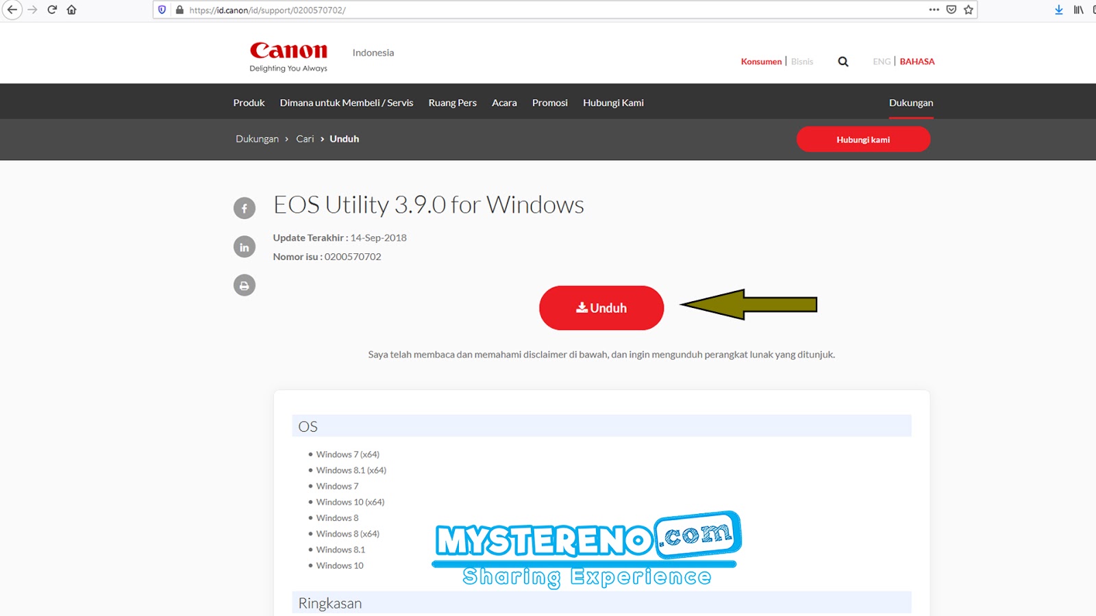Image resolution: width=1096 pixels, height=616 pixels.
Task: Print this support page
Action: [245, 285]
